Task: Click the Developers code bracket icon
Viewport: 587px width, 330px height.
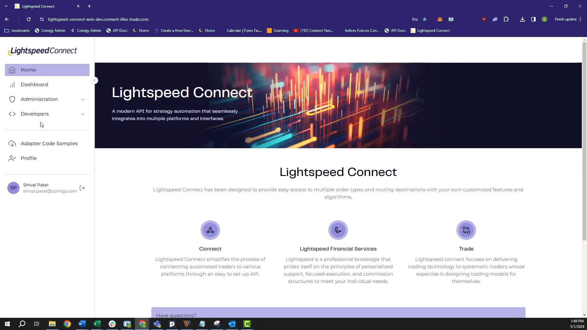Action: [x=12, y=114]
